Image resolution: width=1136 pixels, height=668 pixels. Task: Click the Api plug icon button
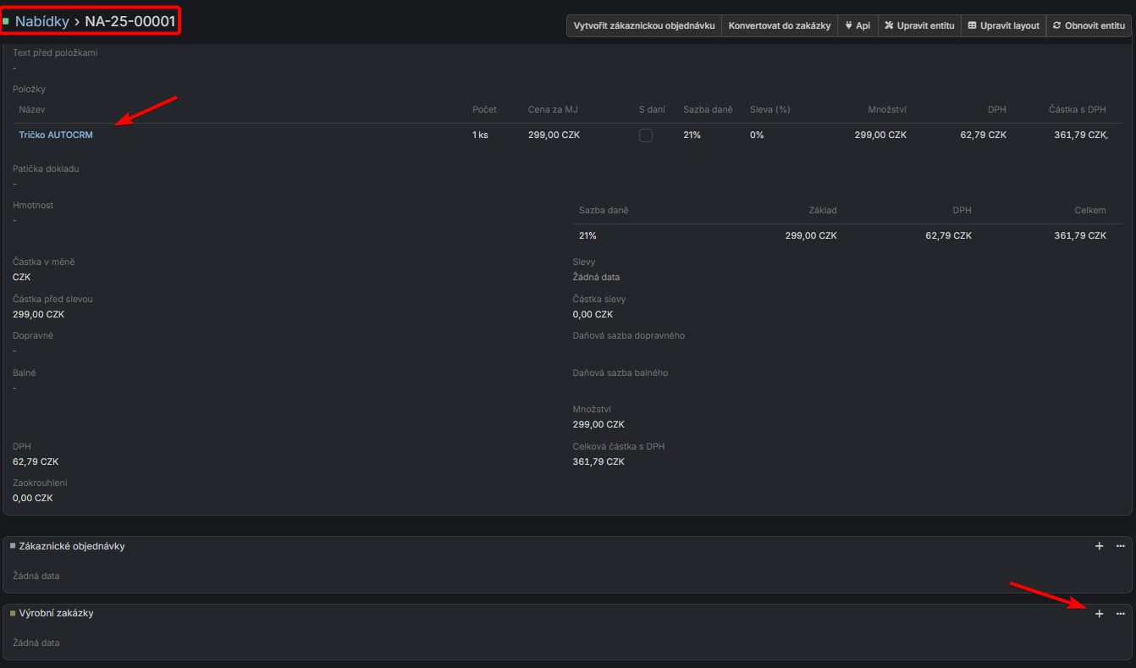coord(858,26)
